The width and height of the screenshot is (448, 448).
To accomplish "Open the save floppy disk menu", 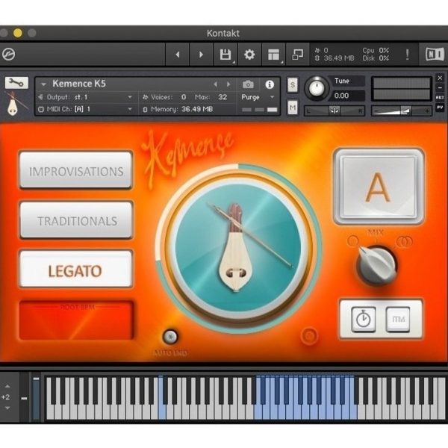I will point(225,55).
